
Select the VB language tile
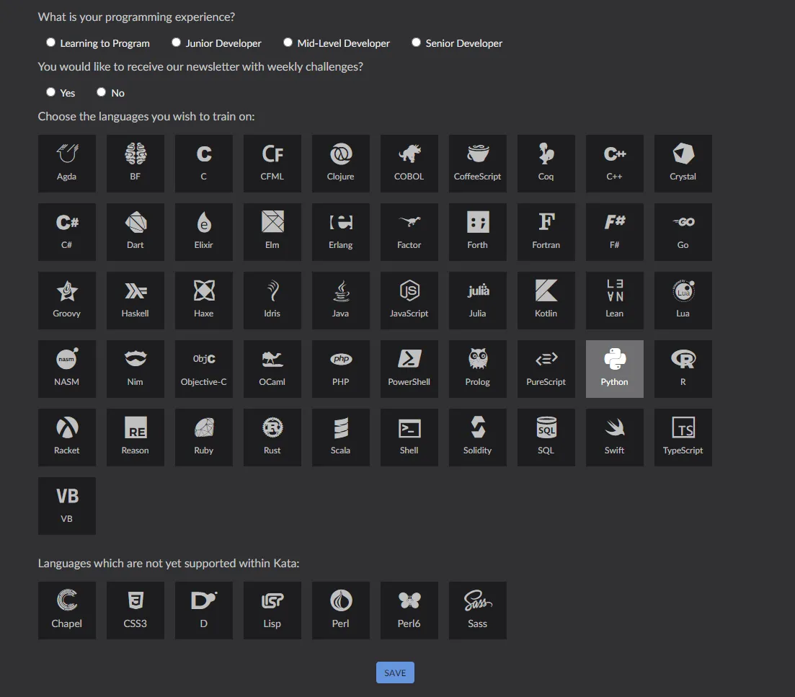[67, 506]
